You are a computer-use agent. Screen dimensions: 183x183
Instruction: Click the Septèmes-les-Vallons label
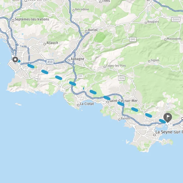[x=32, y=19]
